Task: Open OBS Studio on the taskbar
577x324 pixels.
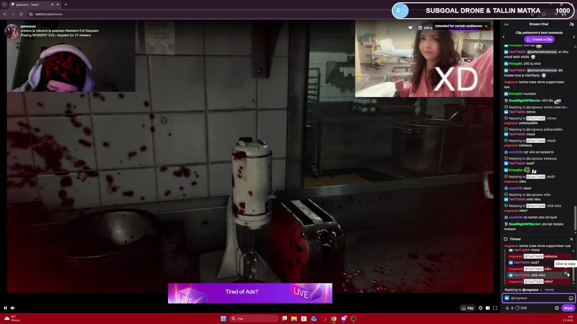Action: coord(353,319)
